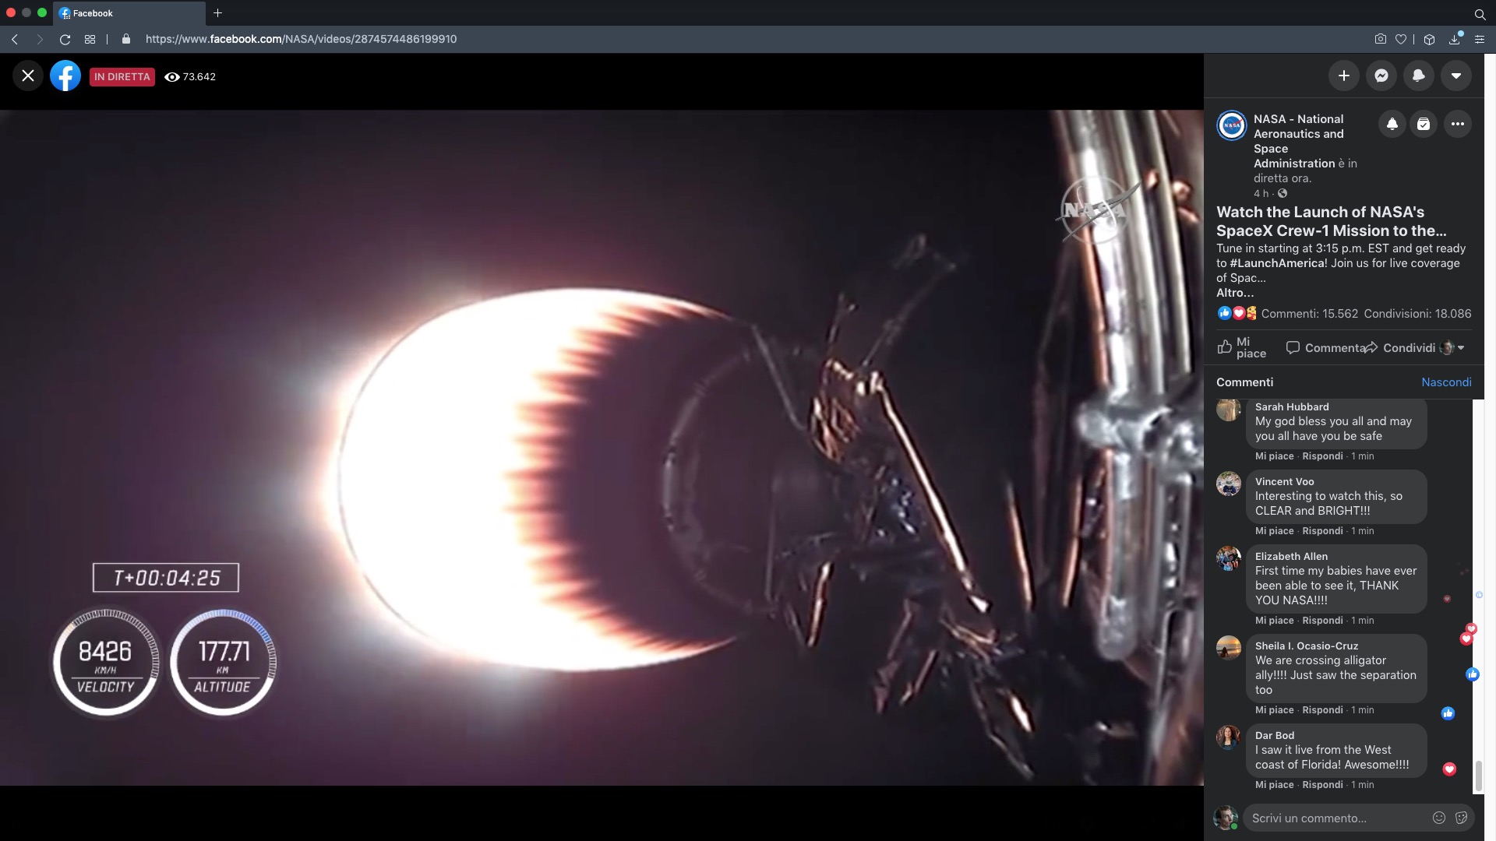1496x841 pixels.
Task: Select the Facebook browser tab
Action: pos(129,13)
